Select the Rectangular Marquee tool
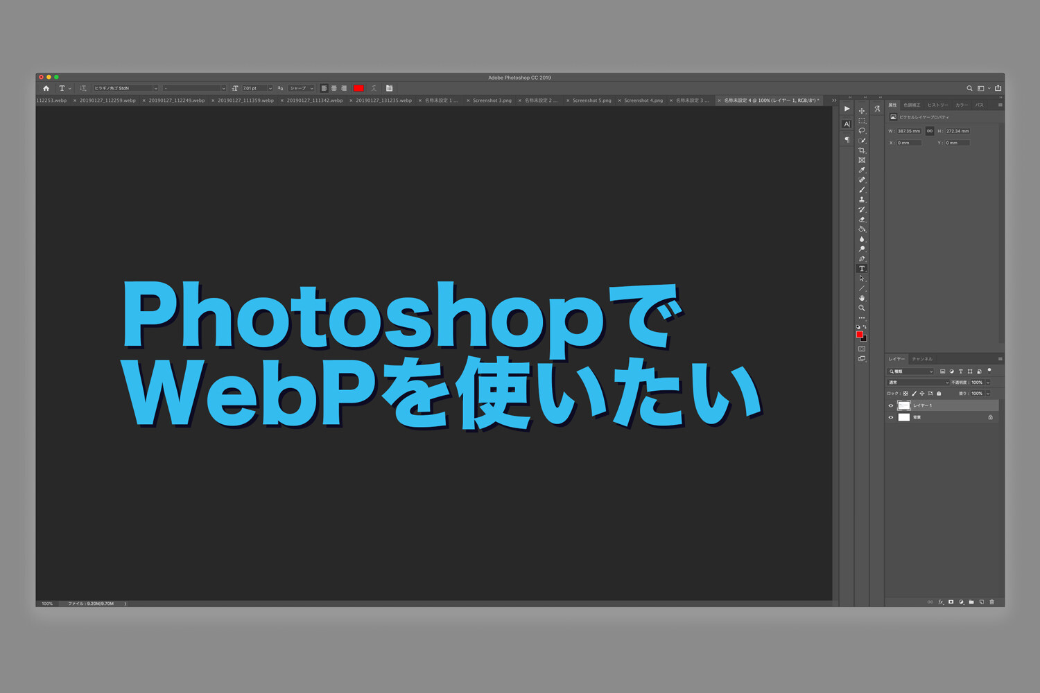This screenshot has width=1040, height=693. pos(862,121)
